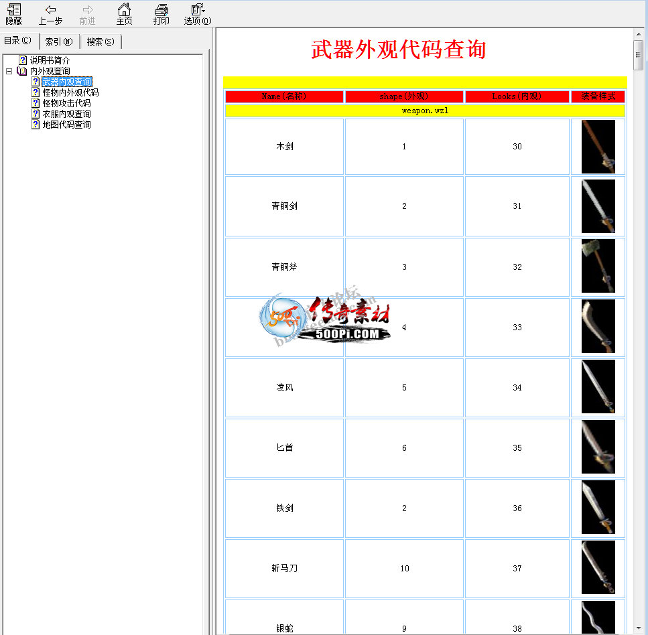The width and height of the screenshot is (648, 635).
Task: Click the question-mark icon beside 地图代码查询
Action: click(36, 125)
